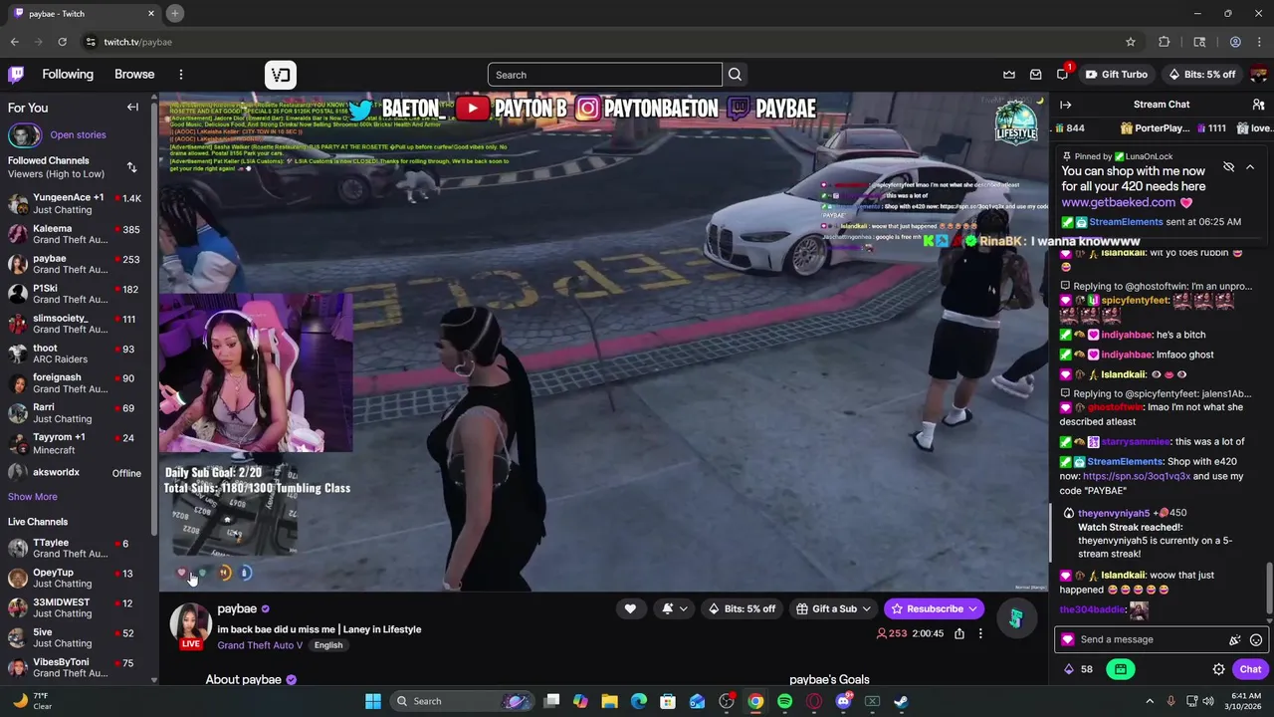Image resolution: width=1274 pixels, height=717 pixels.
Task: Open Chrome extensions puzzle icon
Action: point(1165,42)
